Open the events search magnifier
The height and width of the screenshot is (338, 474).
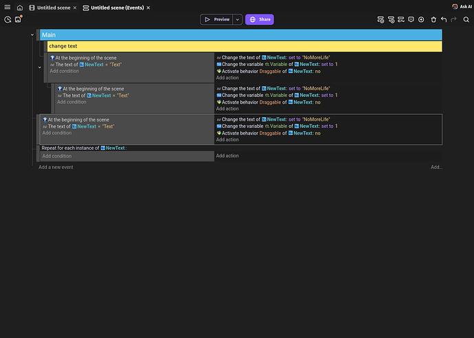[x=465, y=19]
